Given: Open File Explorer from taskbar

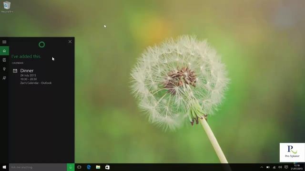Looking at the screenshot, I should (x=98, y=167).
